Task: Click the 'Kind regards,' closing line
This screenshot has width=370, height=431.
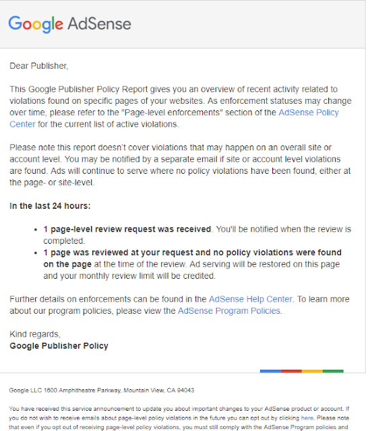Action: click(x=35, y=334)
